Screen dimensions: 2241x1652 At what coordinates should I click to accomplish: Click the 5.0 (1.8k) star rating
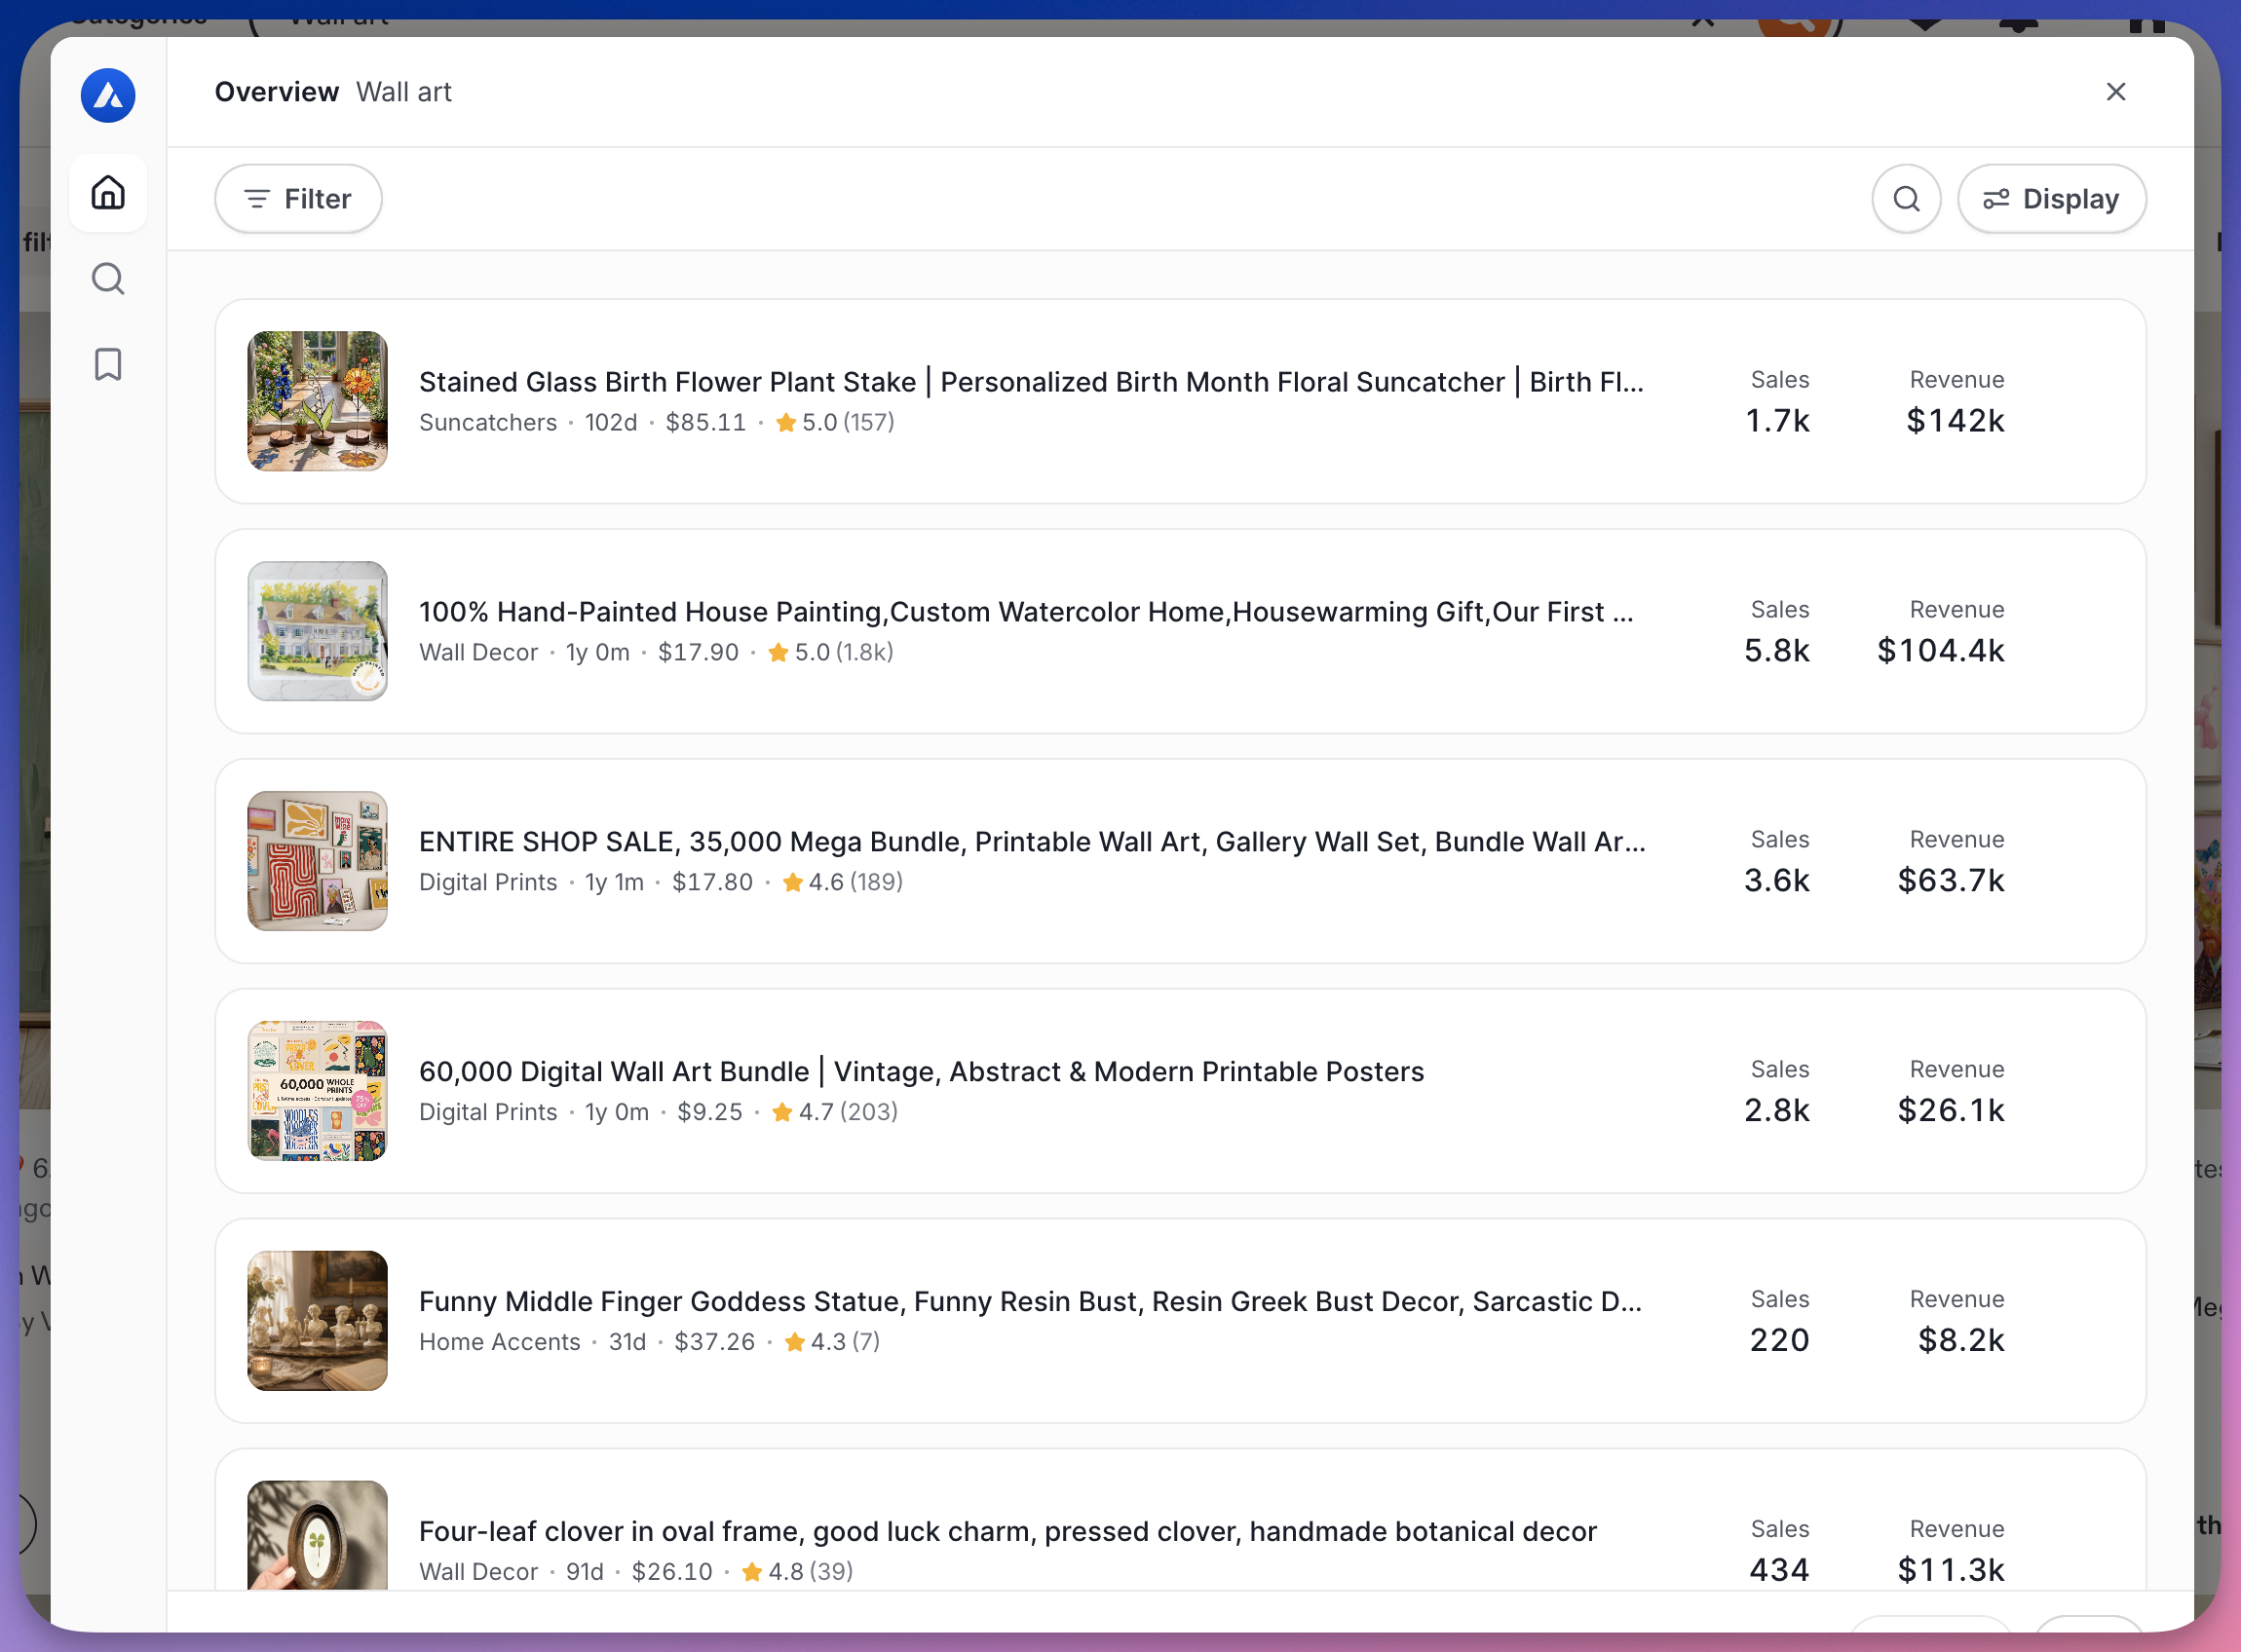[830, 653]
